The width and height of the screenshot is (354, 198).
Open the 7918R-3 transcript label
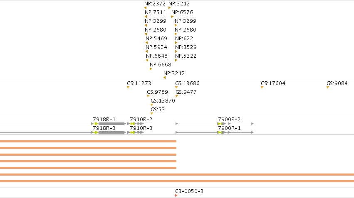click(x=104, y=128)
